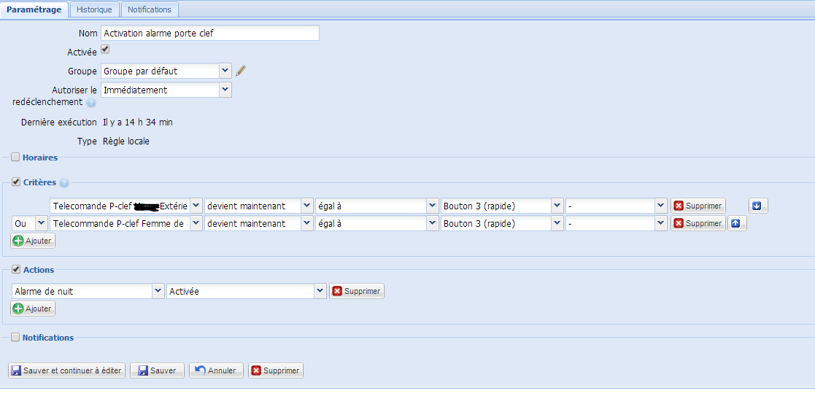Click in the Nom text field

point(209,33)
